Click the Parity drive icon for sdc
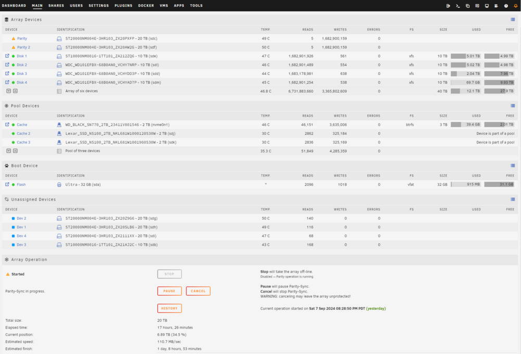 coord(59,39)
